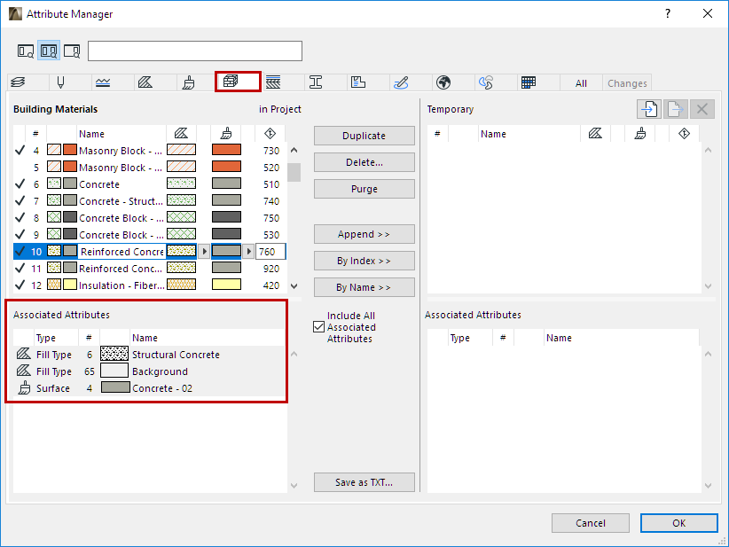Image resolution: width=729 pixels, height=547 pixels.
Task: Sort Temporary list by surface brush column
Action: point(640,134)
